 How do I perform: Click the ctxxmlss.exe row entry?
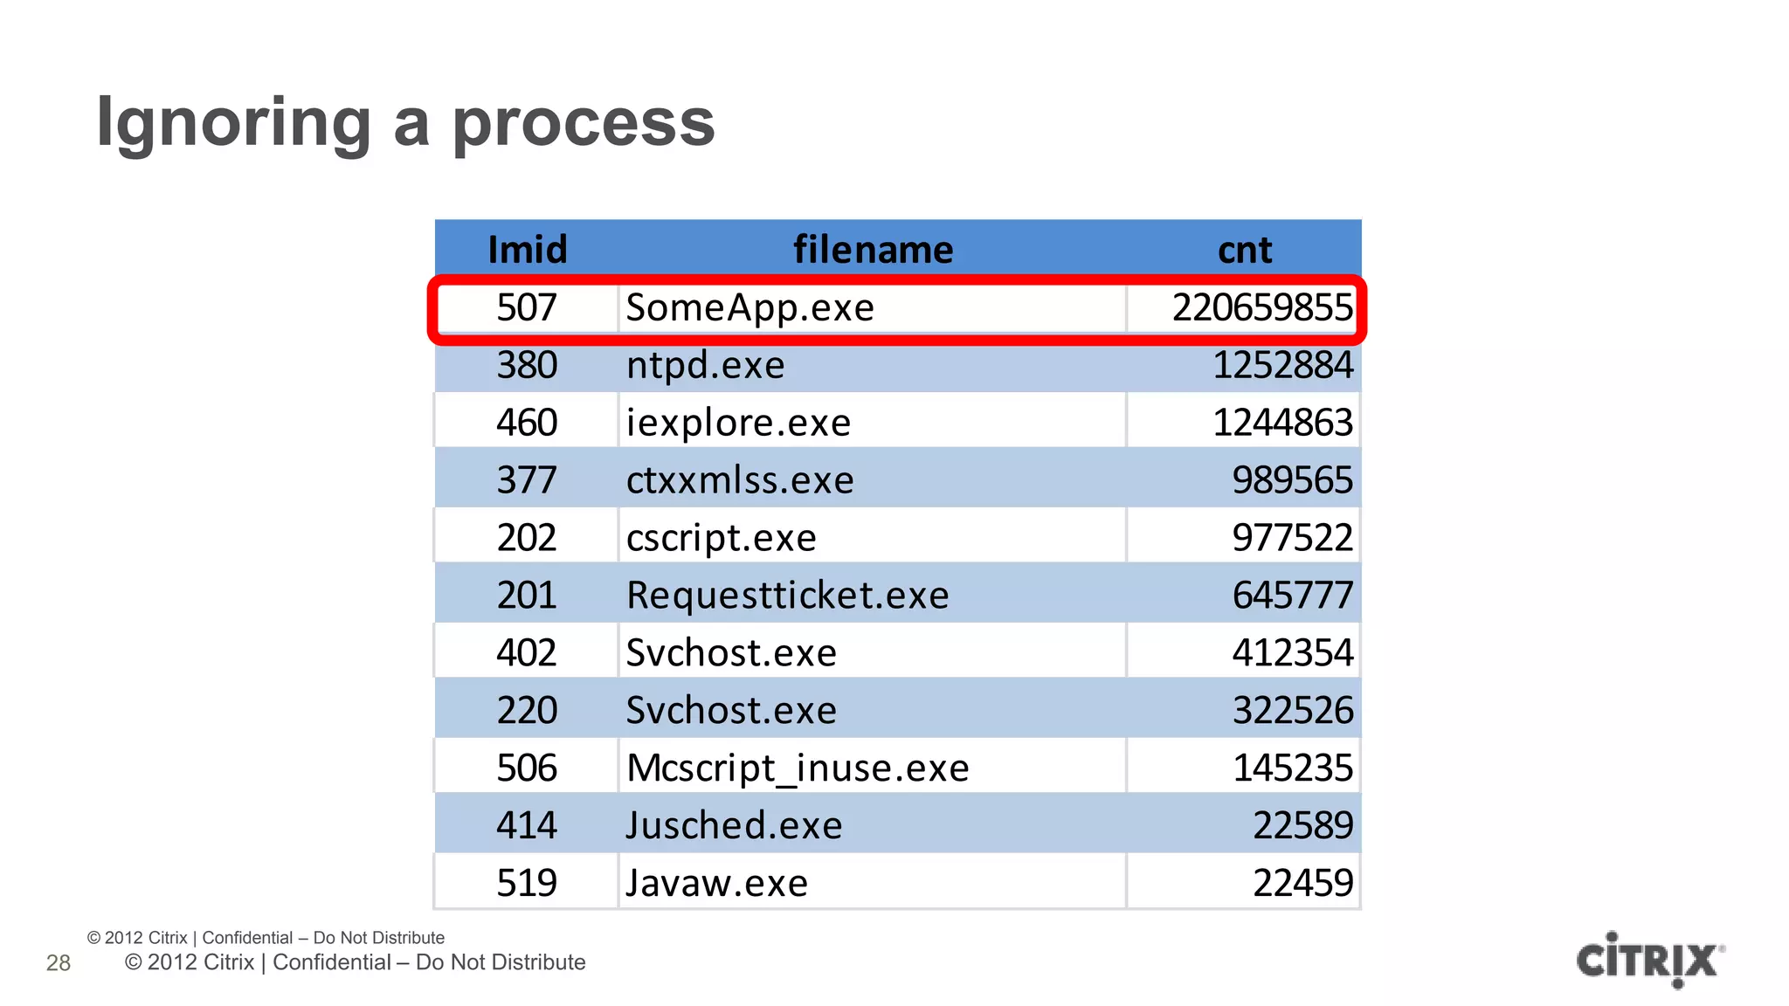click(x=740, y=480)
